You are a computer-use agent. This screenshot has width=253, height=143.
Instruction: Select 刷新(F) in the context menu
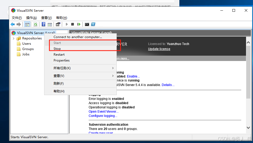[x=81, y=83]
